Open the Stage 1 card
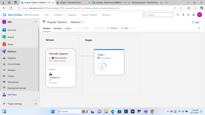Image resolution: width=205 pixels, height=115 pixels. [x=109, y=62]
